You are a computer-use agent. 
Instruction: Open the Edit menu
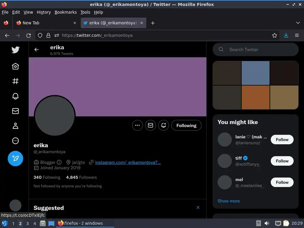pos(16,12)
